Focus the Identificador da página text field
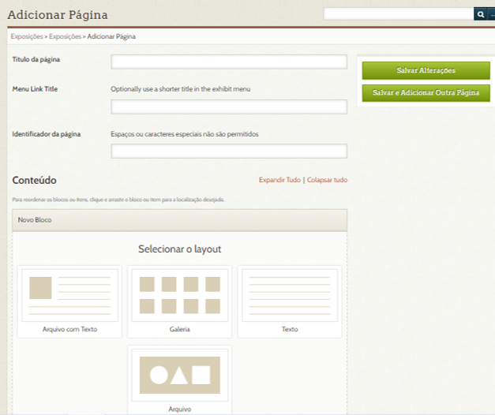This screenshot has height=415, width=495. (229, 151)
